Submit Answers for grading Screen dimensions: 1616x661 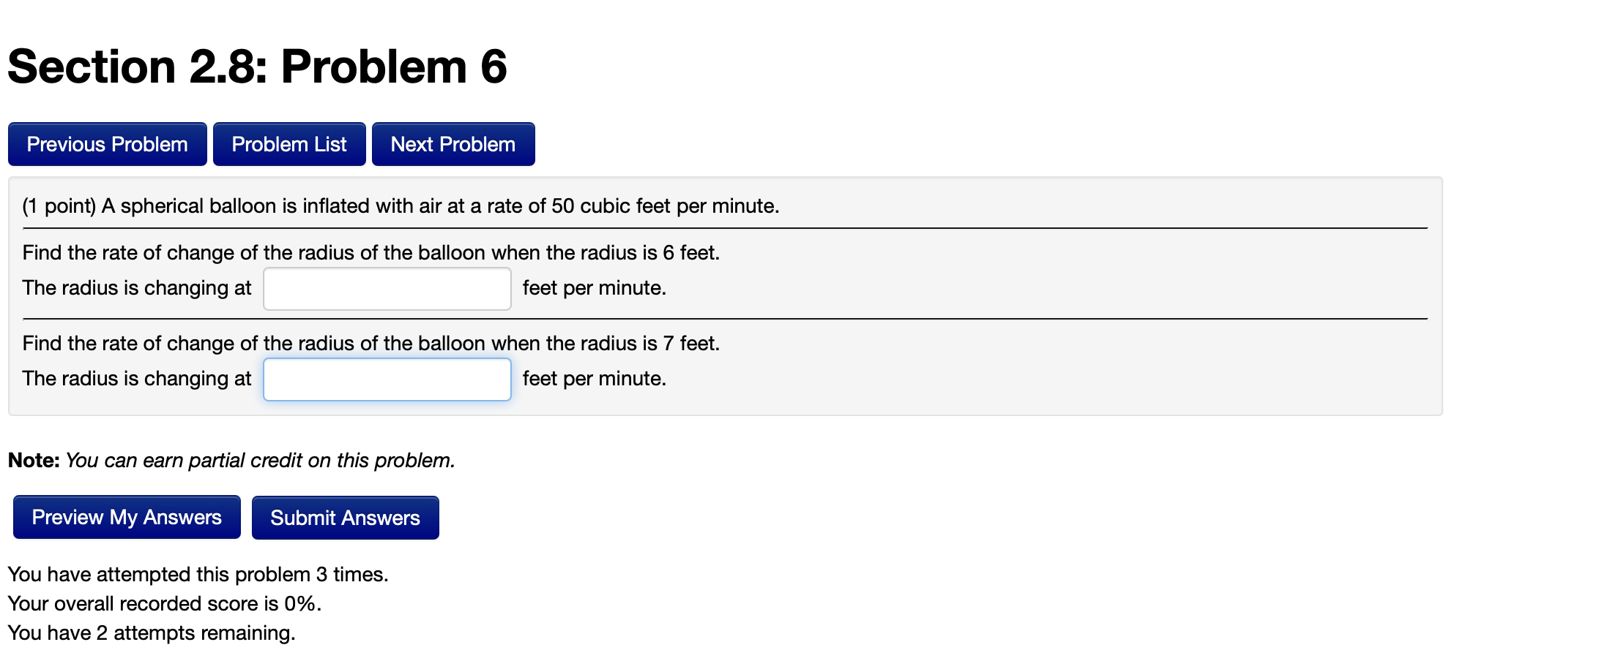(x=345, y=517)
